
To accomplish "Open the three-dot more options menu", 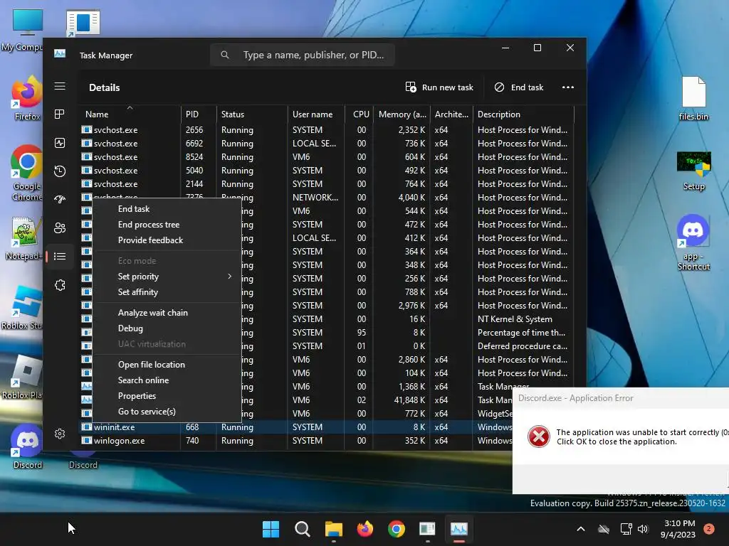I will click(567, 87).
